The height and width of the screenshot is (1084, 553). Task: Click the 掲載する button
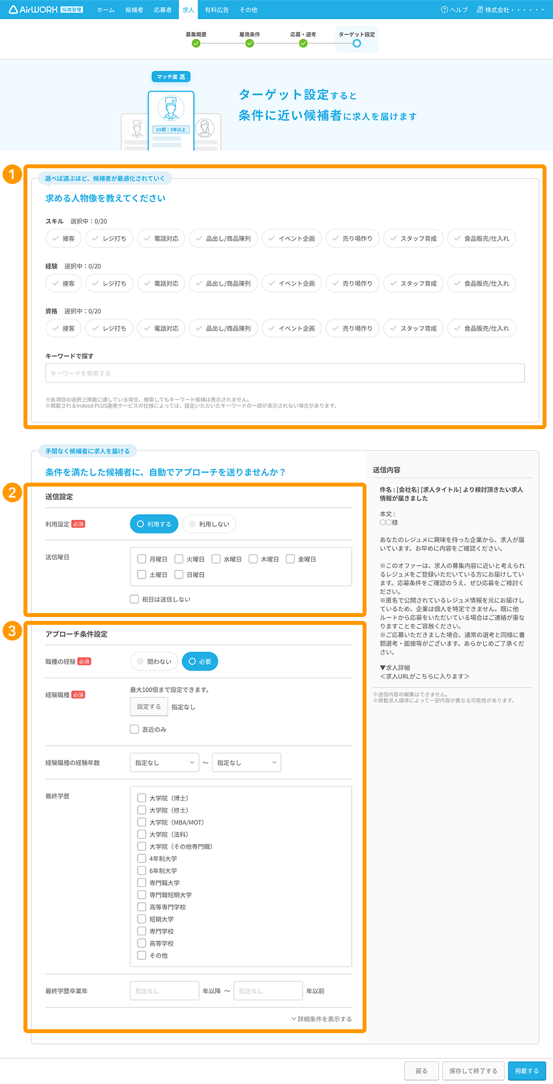pyautogui.click(x=527, y=1071)
